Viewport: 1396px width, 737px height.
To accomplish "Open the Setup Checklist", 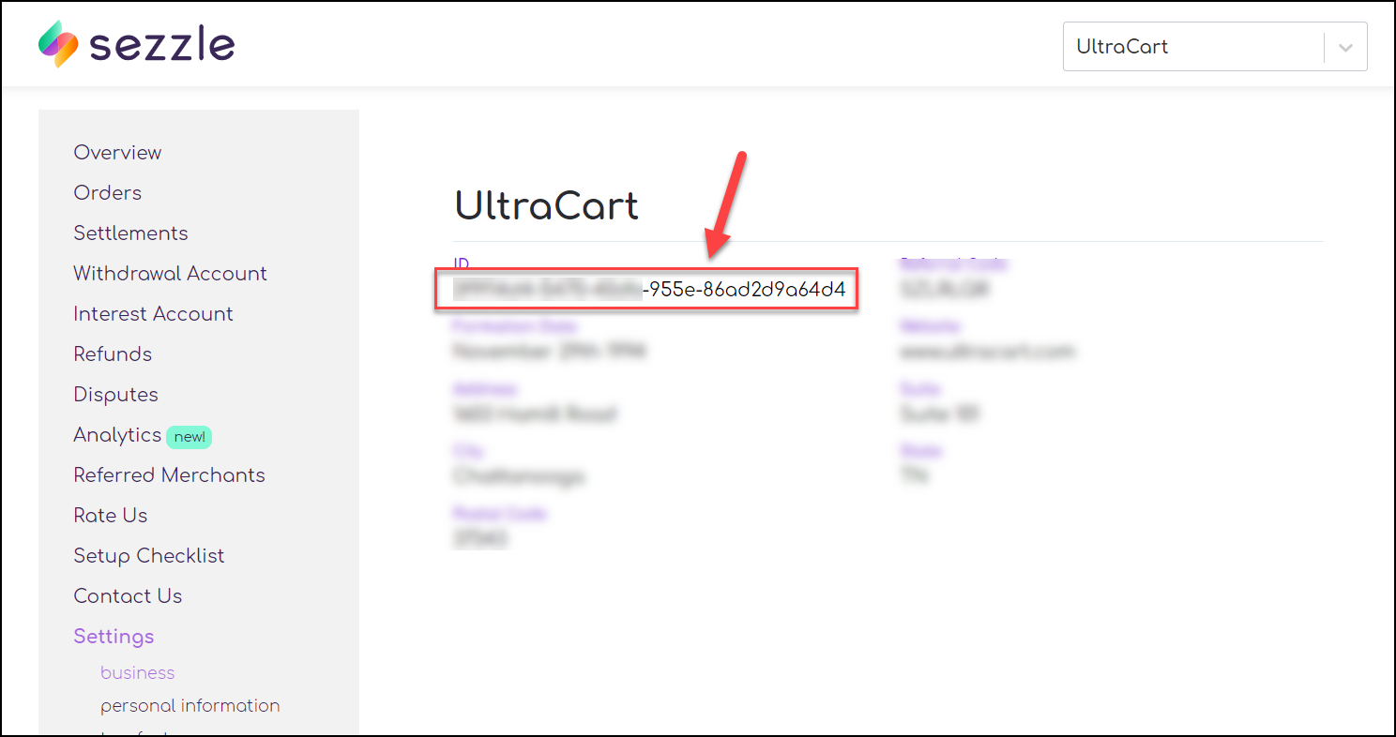I will [149, 555].
